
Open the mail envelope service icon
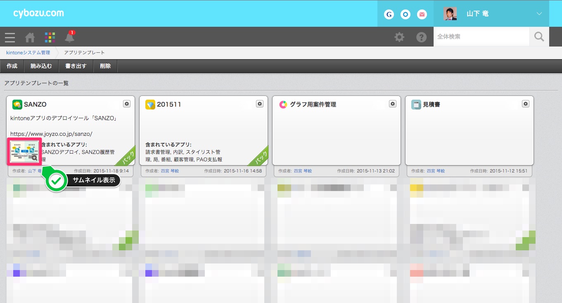(422, 14)
